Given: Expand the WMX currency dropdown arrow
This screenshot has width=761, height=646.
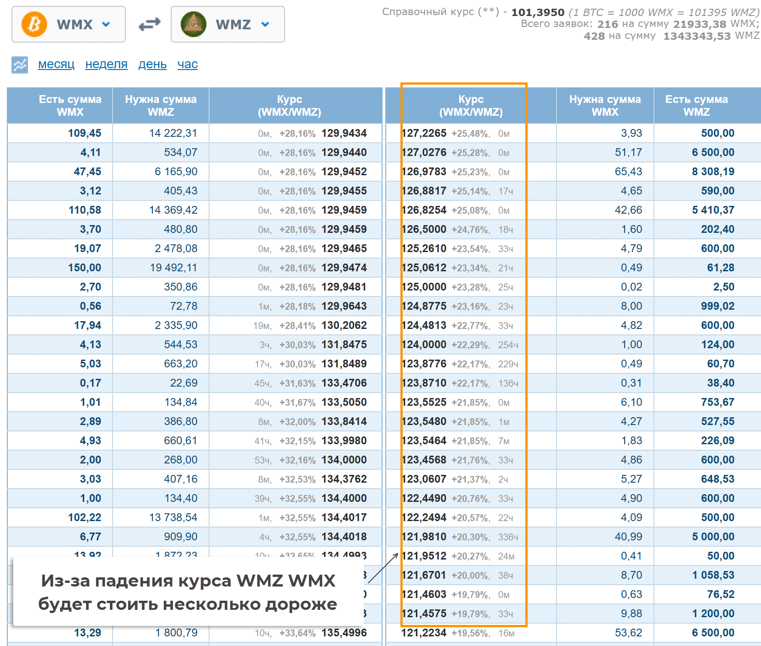Looking at the screenshot, I should tap(106, 24).
